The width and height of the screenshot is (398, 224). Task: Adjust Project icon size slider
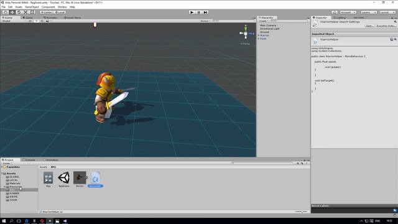click(x=301, y=212)
